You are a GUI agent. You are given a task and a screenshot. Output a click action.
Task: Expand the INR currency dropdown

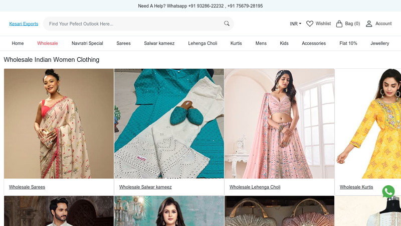[x=295, y=24]
